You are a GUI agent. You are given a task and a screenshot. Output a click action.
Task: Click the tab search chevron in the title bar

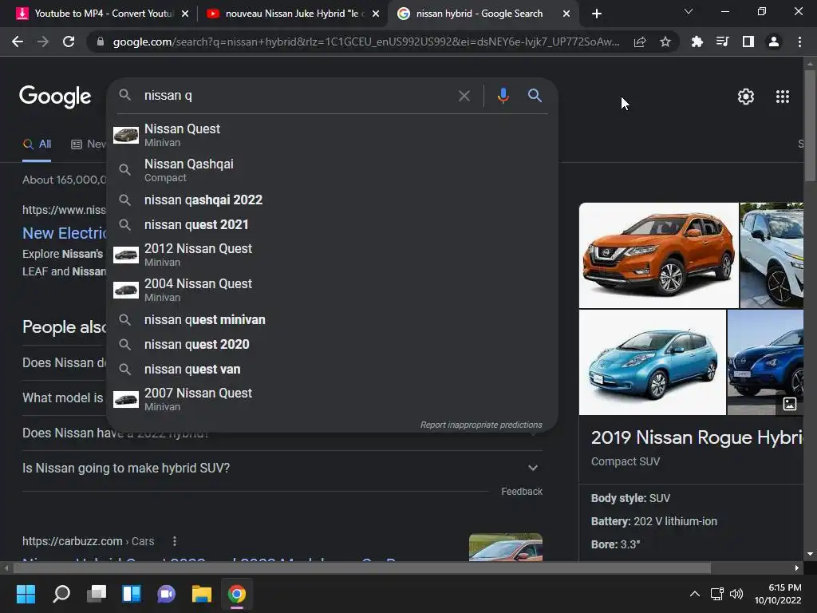tap(689, 11)
